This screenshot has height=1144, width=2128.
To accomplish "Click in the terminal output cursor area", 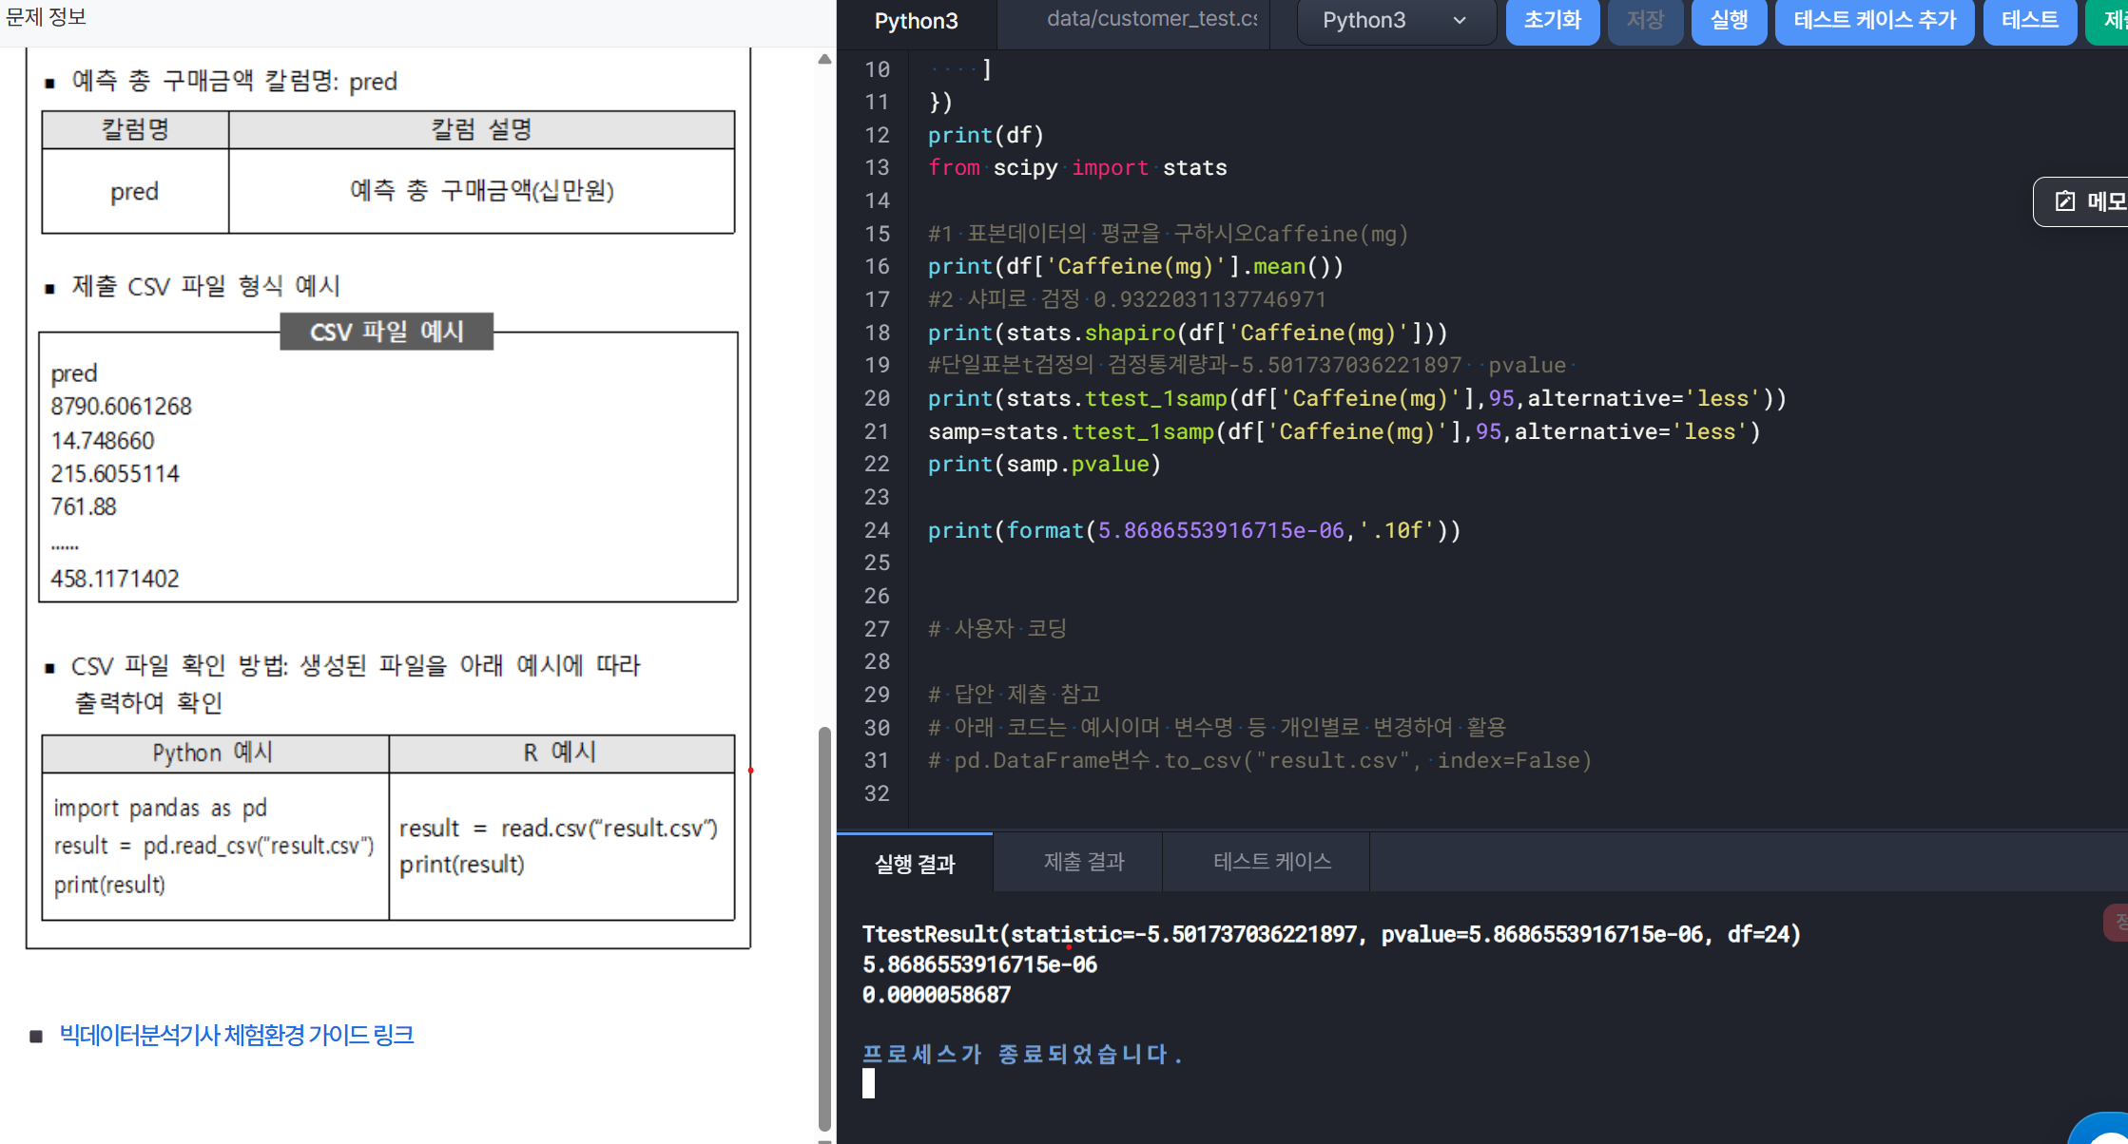I will pos(868,1084).
